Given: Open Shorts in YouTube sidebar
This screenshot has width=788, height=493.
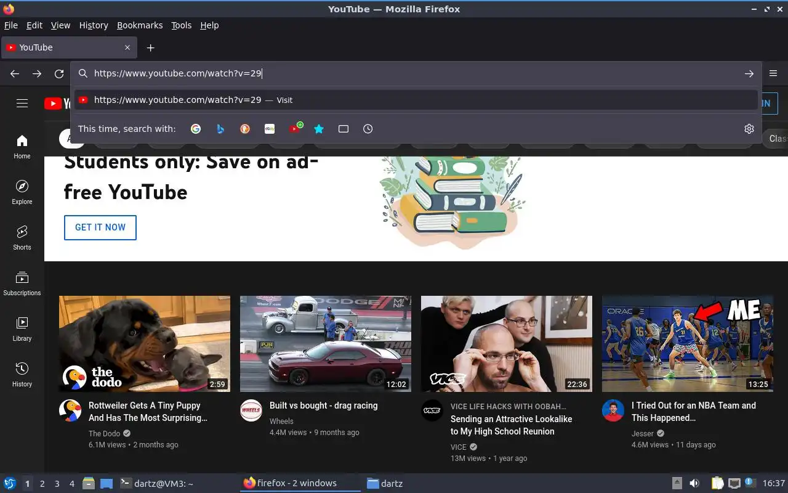Looking at the screenshot, I should pos(22,238).
